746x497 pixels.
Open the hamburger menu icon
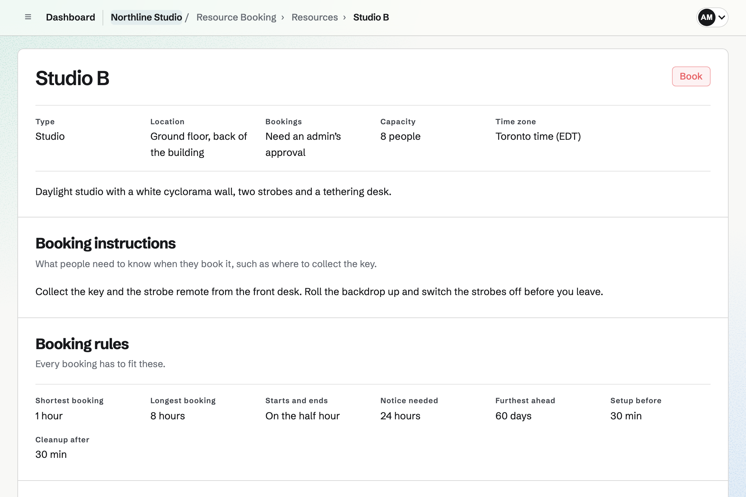[28, 17]
